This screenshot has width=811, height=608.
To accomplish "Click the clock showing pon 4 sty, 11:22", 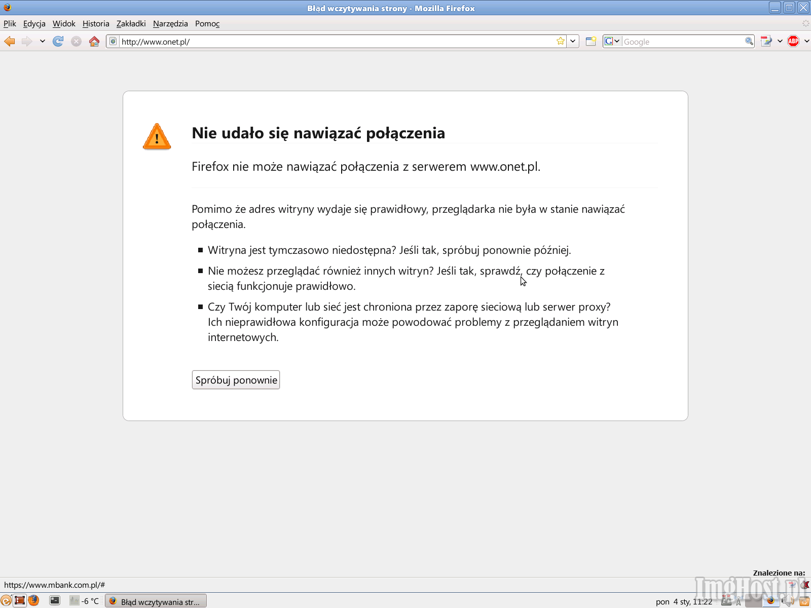I will pyautogui.click(x=684, y=602).
